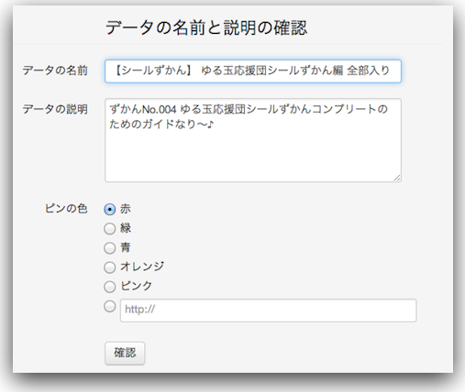The image size is (465, 392).
Task: Select the 緑 pin color radio button
Action: tap(109, 229)
